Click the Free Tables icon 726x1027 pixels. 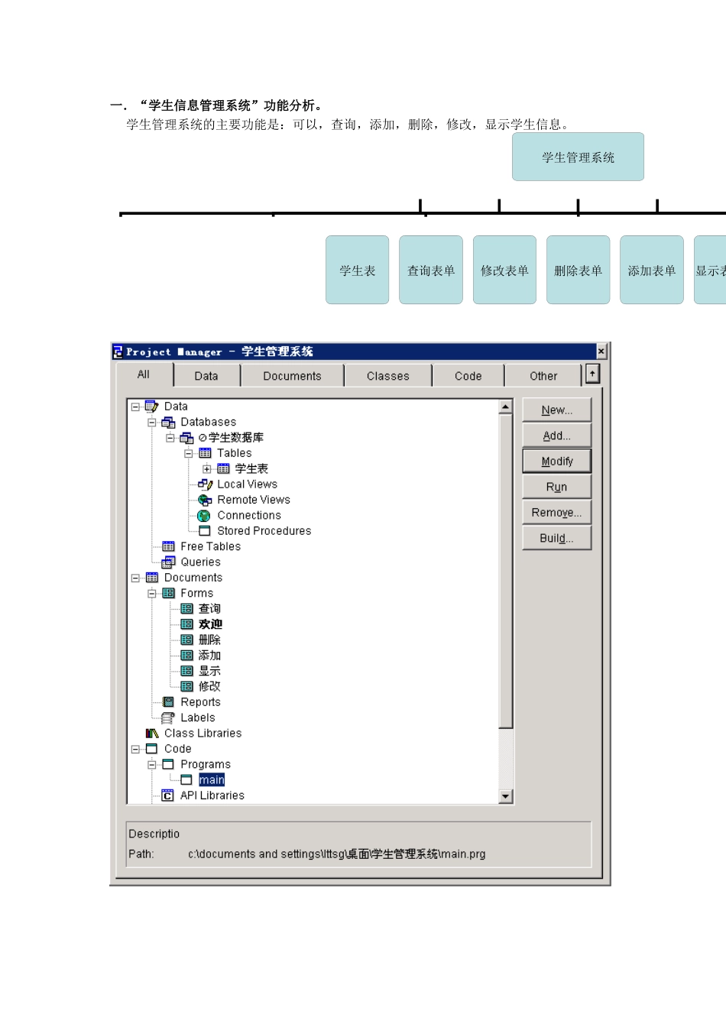tap(168, 546)
